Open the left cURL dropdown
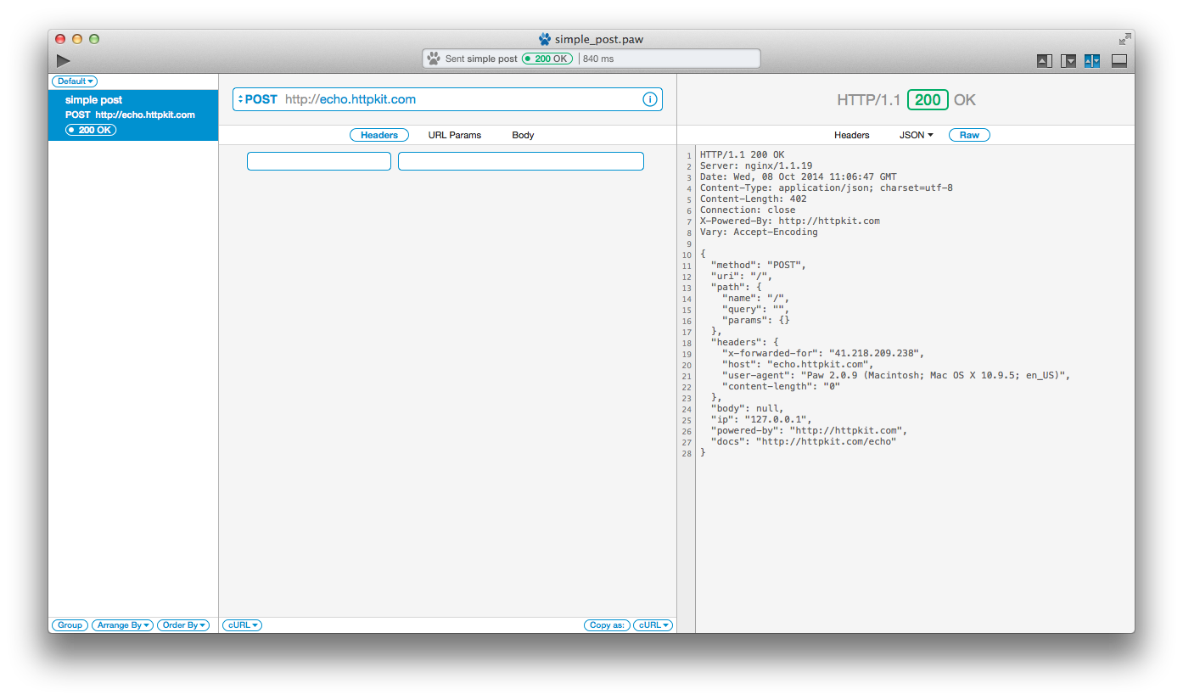This screenshot has height=700, width=1183. pos(242,625)
